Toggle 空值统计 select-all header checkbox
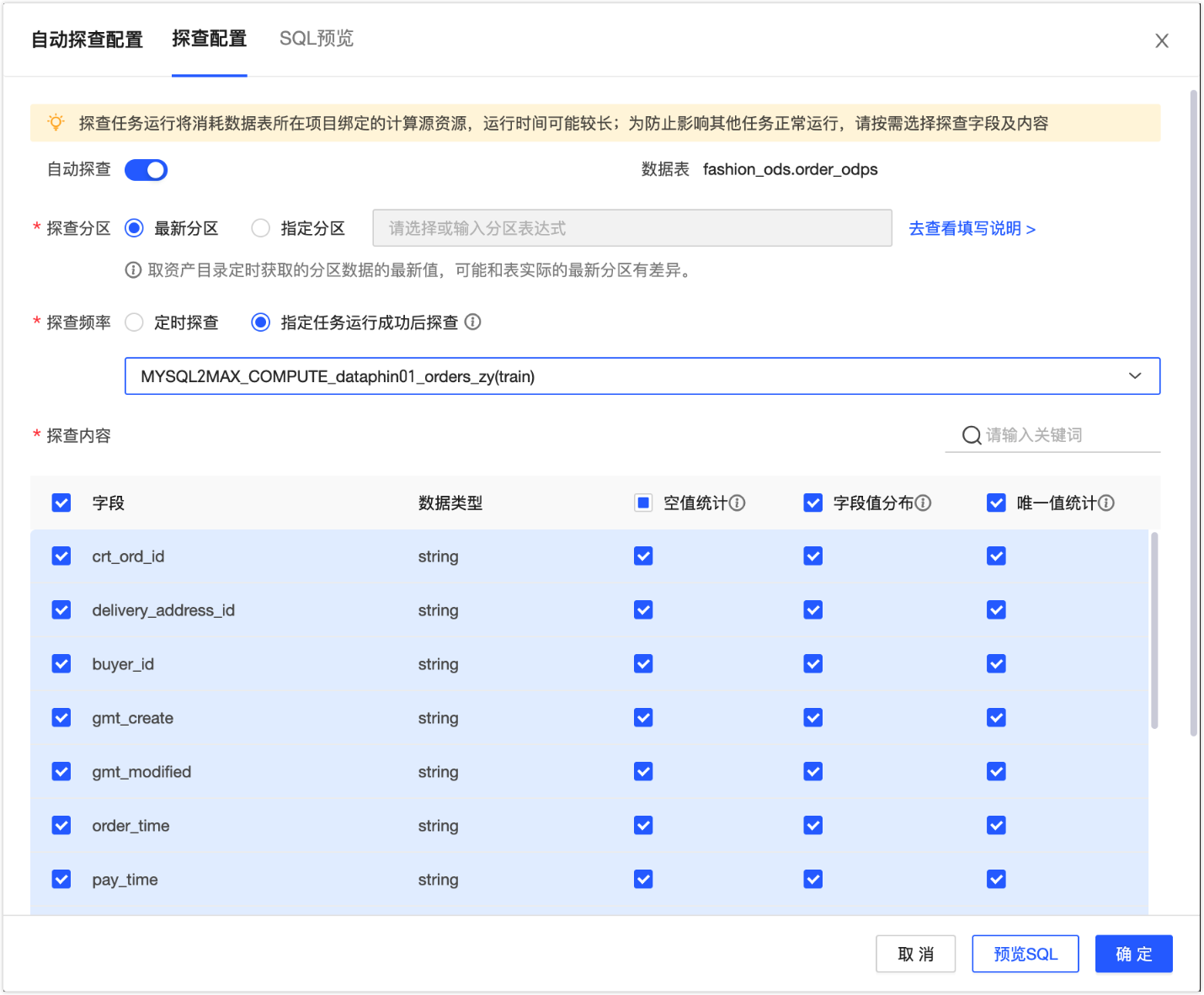Image resolution: width=1204 pixels, height=995 pixels. click(643, 503)
